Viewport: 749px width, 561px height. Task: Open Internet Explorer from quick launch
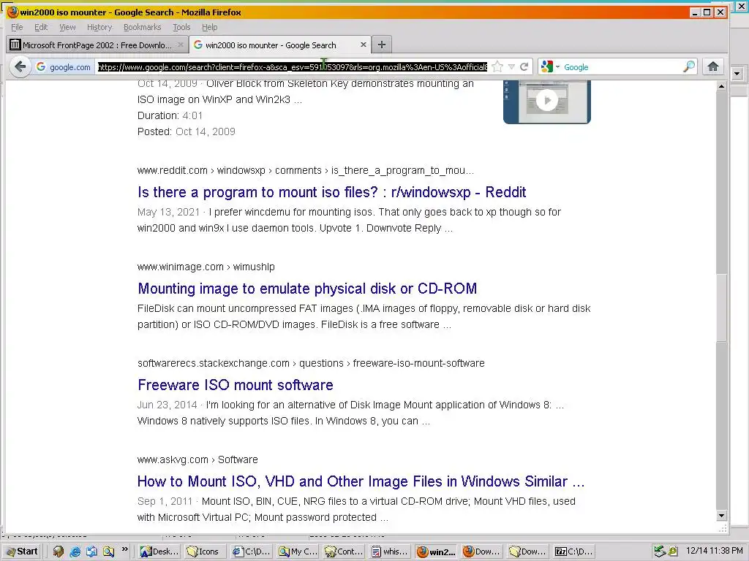(75, 552)
